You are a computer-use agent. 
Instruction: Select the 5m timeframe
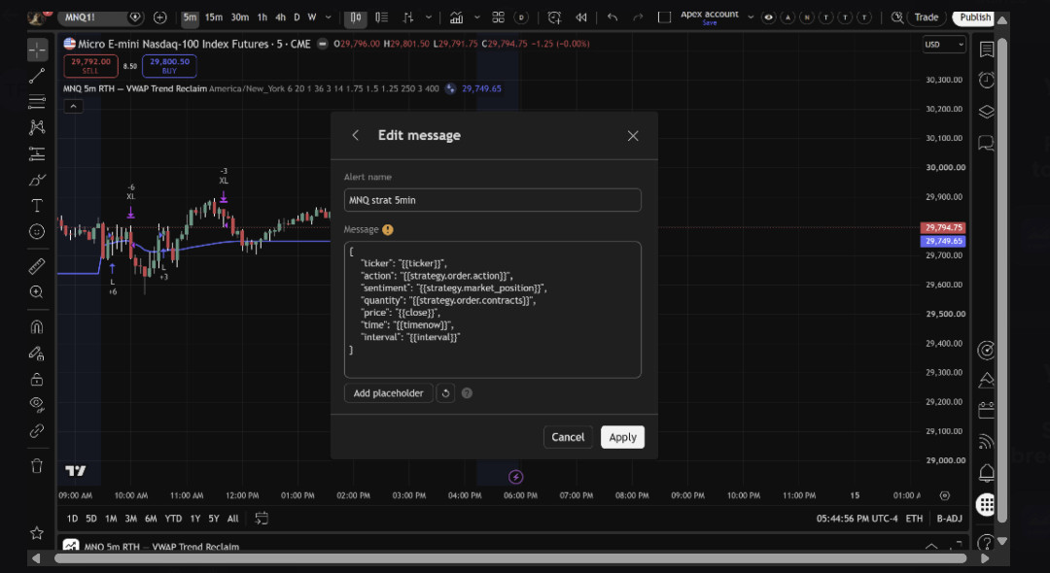tap(191, 17)
